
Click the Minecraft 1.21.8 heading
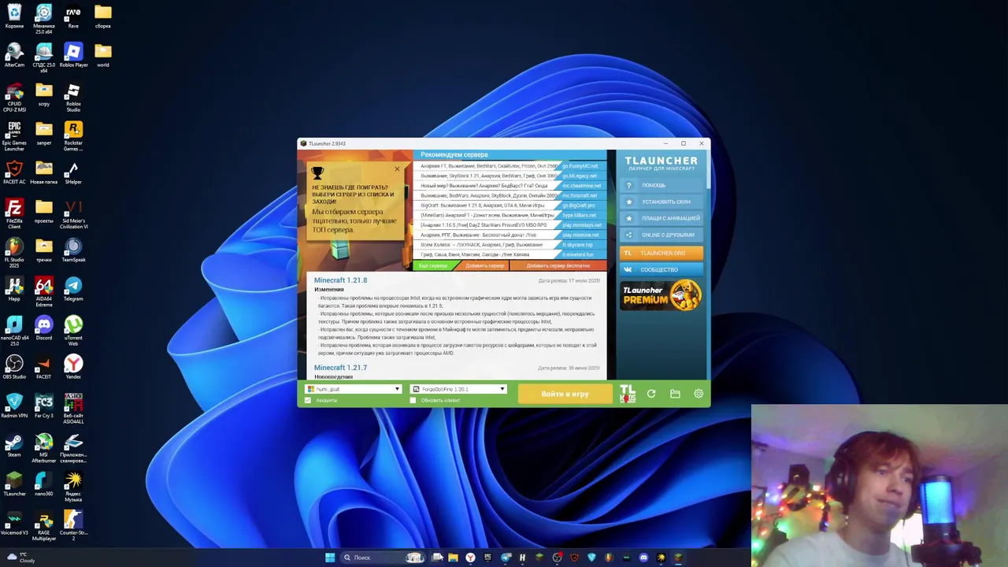pyautogui.click(x=340, y=280)
